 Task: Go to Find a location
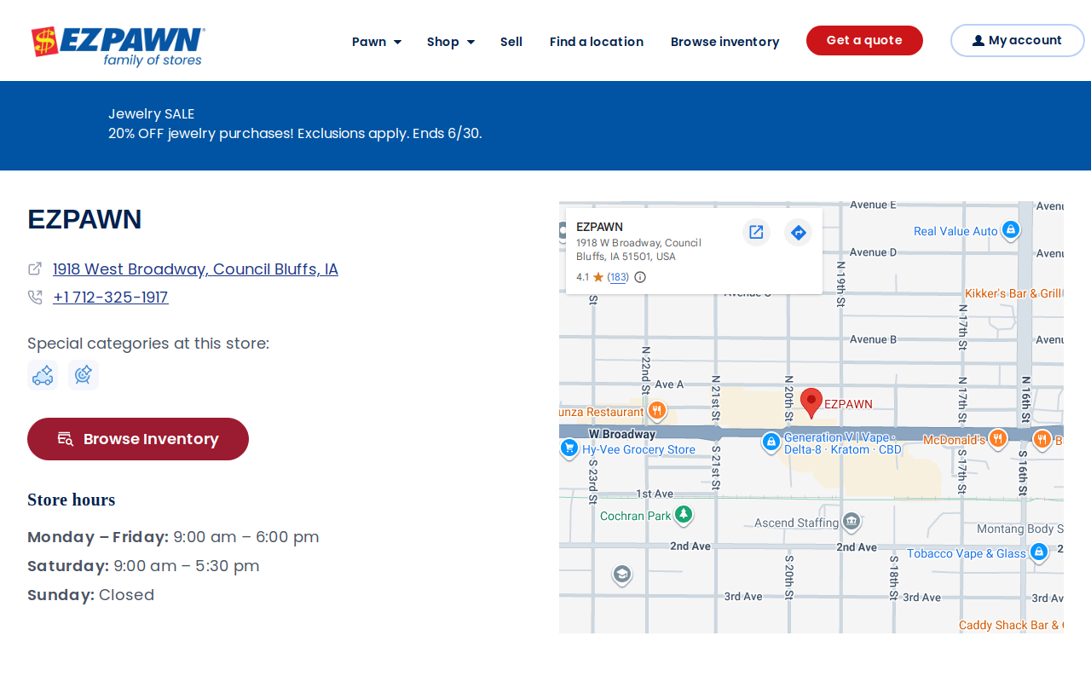point(597,42)
